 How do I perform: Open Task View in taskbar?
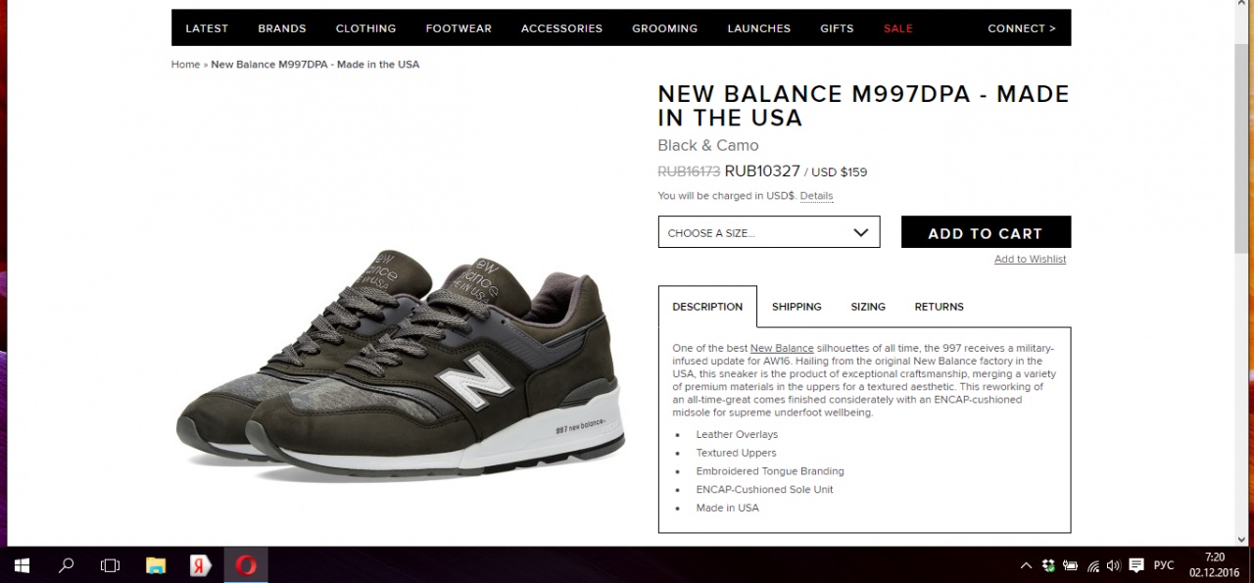coord(111,565)
